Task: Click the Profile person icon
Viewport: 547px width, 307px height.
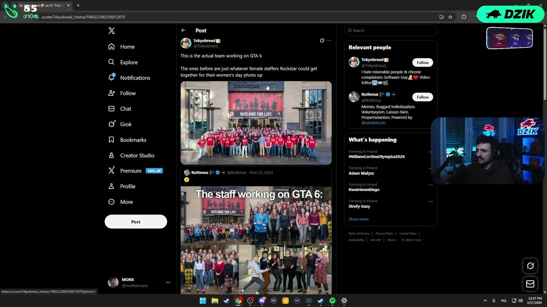Action: (112, 186)
